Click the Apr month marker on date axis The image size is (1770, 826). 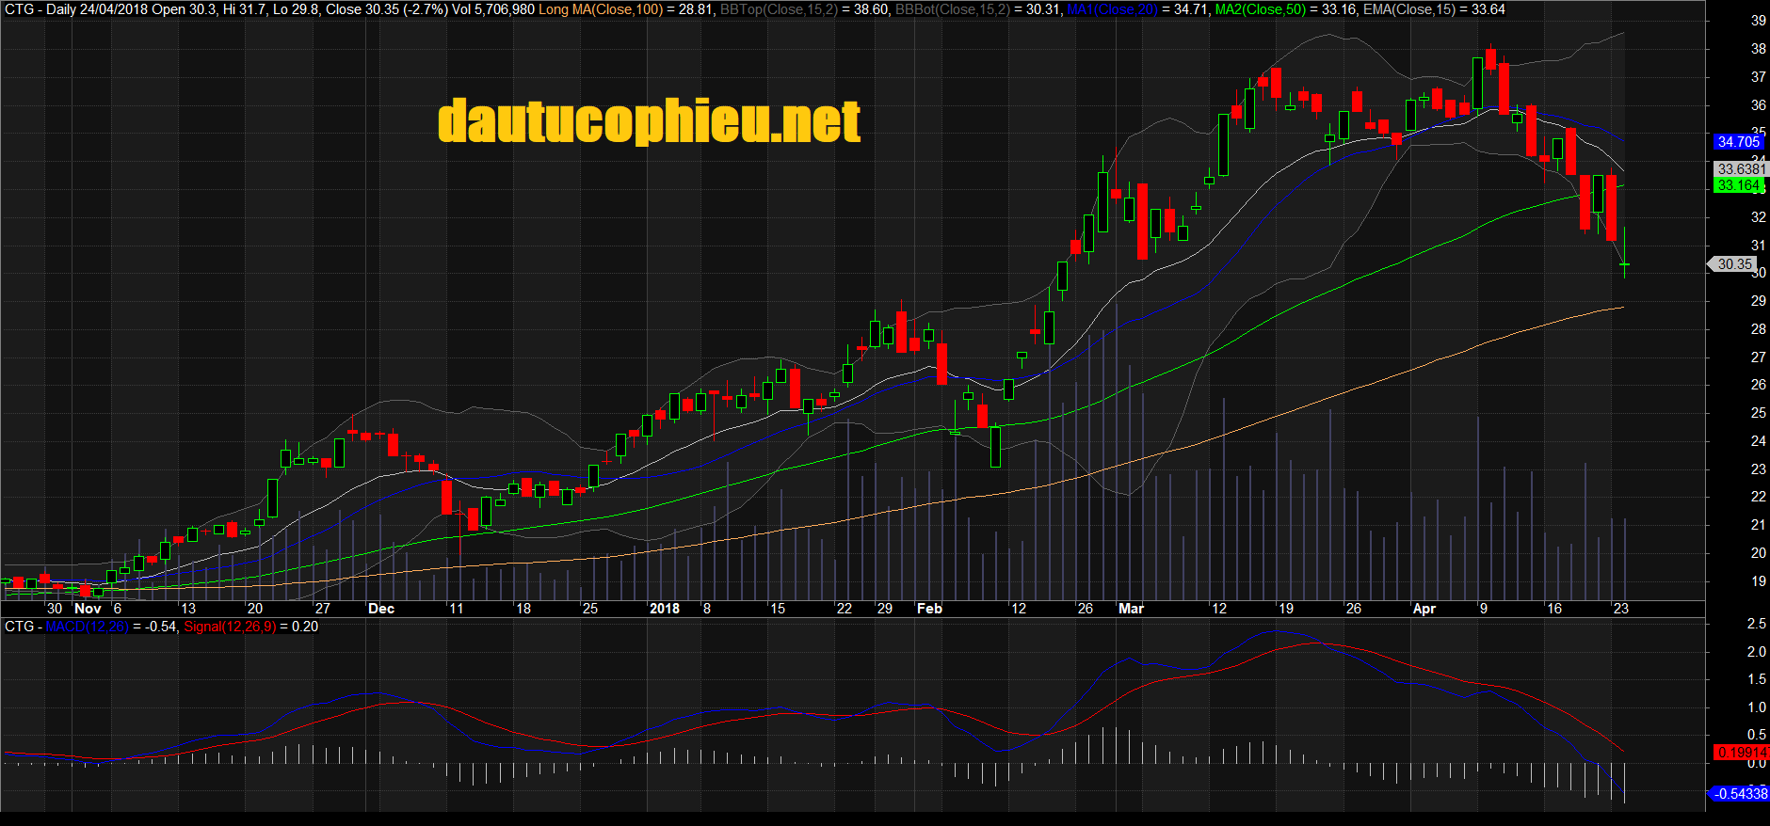click(1424, 609)
